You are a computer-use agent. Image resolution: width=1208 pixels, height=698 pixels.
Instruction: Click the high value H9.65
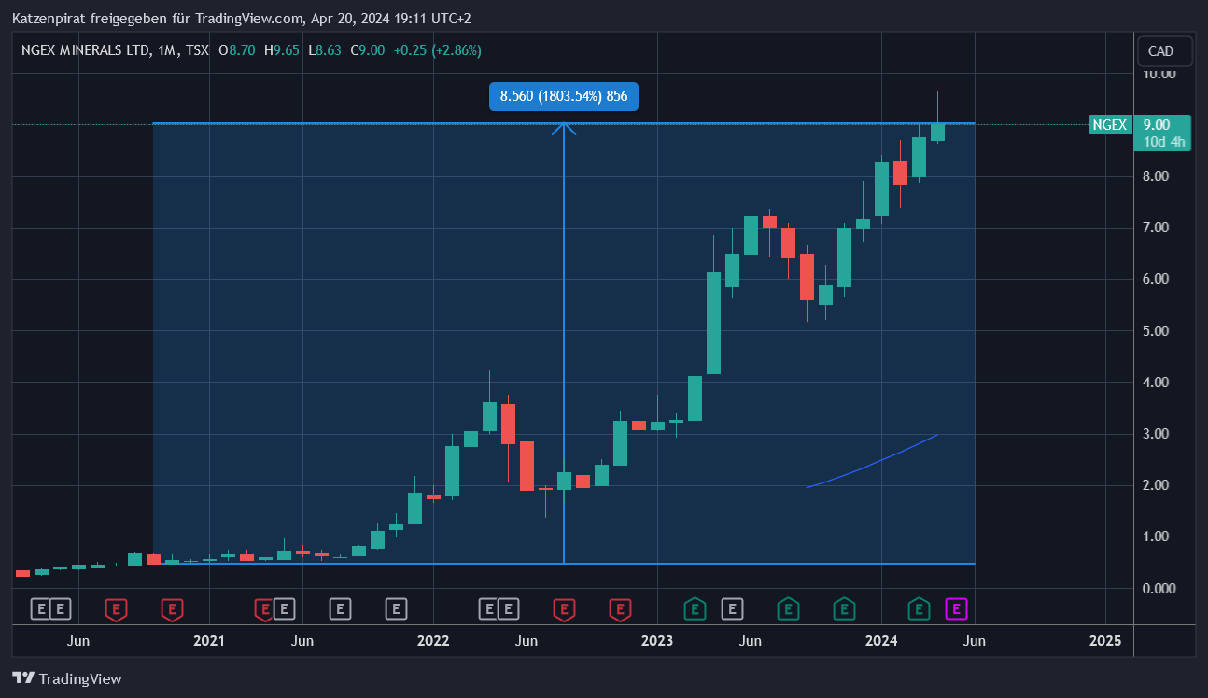282,50
